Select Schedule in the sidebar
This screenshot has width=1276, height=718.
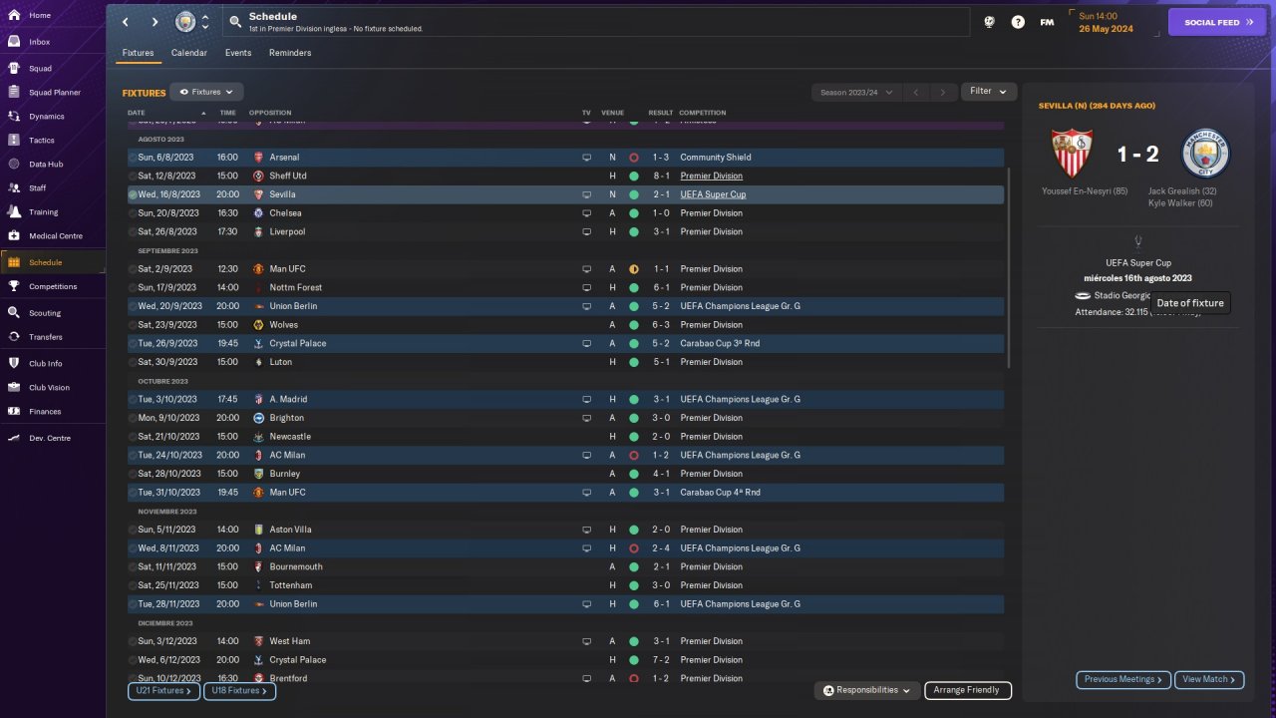[53, 262]
